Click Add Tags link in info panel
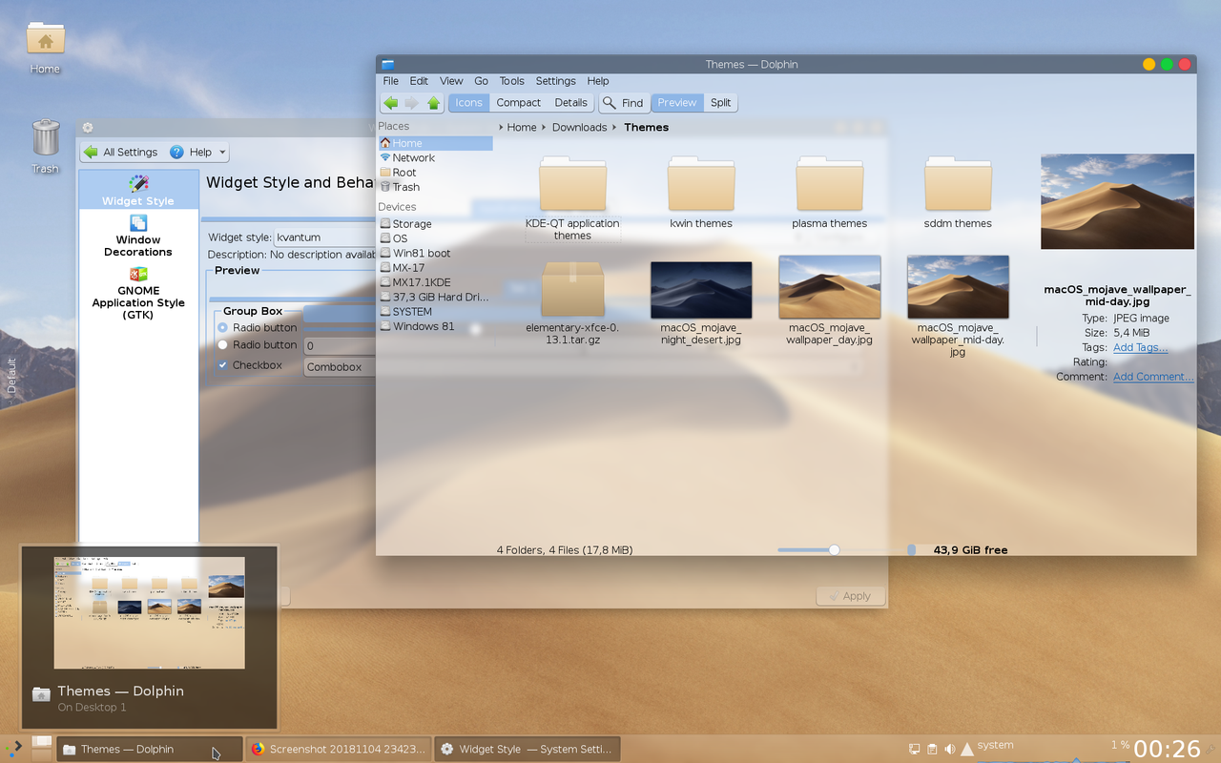 (1140, 348)
